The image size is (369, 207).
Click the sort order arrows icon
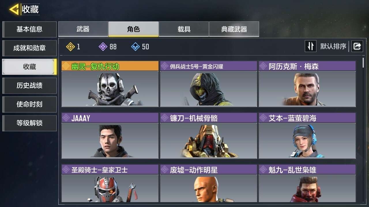pos(310,46)
